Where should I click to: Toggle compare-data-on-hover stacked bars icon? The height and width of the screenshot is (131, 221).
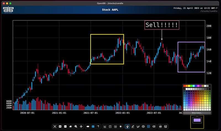[x=93, y=127]
